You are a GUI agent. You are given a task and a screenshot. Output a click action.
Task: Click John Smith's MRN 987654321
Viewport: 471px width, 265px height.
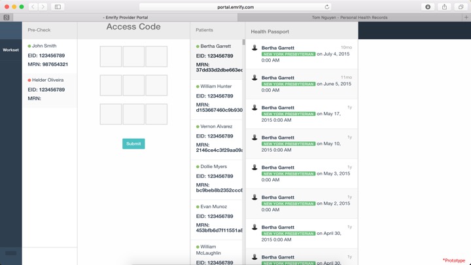click(x=55, y=64)
